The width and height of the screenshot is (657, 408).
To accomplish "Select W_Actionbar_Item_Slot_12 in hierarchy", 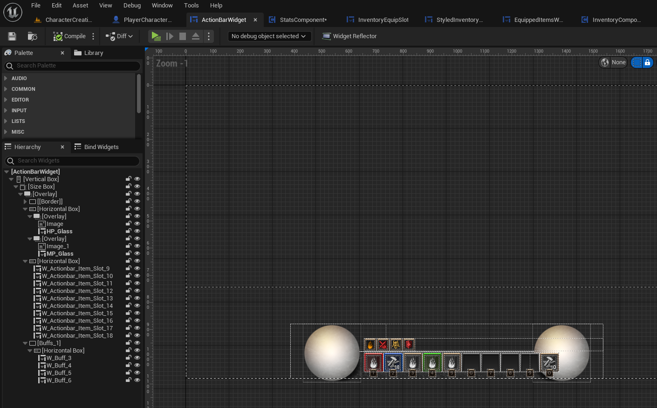I will [77, 291].
